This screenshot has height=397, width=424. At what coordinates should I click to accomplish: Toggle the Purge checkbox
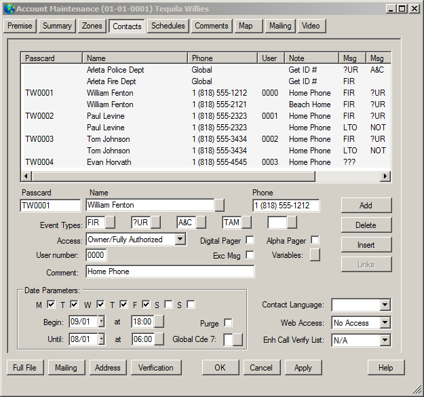(228, 322)
